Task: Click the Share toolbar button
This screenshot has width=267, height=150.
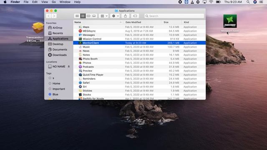Action: pos(126,16)
